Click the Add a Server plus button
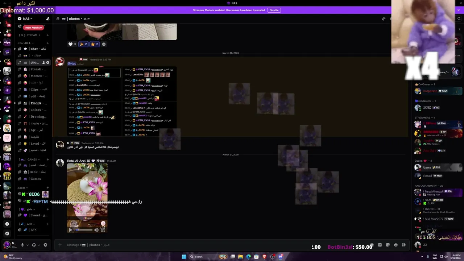464x261 pixels. tap(7, 224)
